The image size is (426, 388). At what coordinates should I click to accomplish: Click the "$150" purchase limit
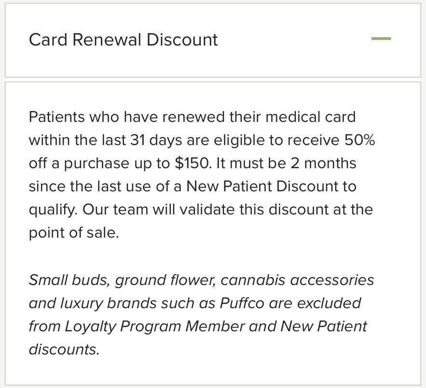tap(193, 163)
